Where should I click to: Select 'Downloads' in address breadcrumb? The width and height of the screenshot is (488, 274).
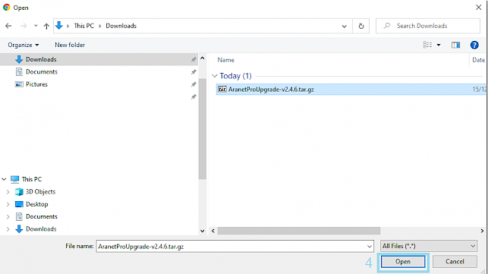click(121, 26)
